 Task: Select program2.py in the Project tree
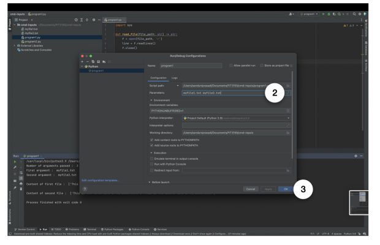pyautogui.click(x=32, y=42)
